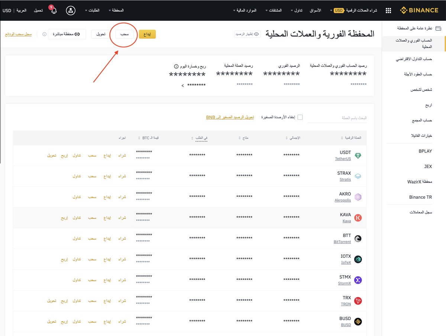Viewport: 446px width, 336px height.
Task: Open Binance TR in sidebar
Action: click(420, 197)
